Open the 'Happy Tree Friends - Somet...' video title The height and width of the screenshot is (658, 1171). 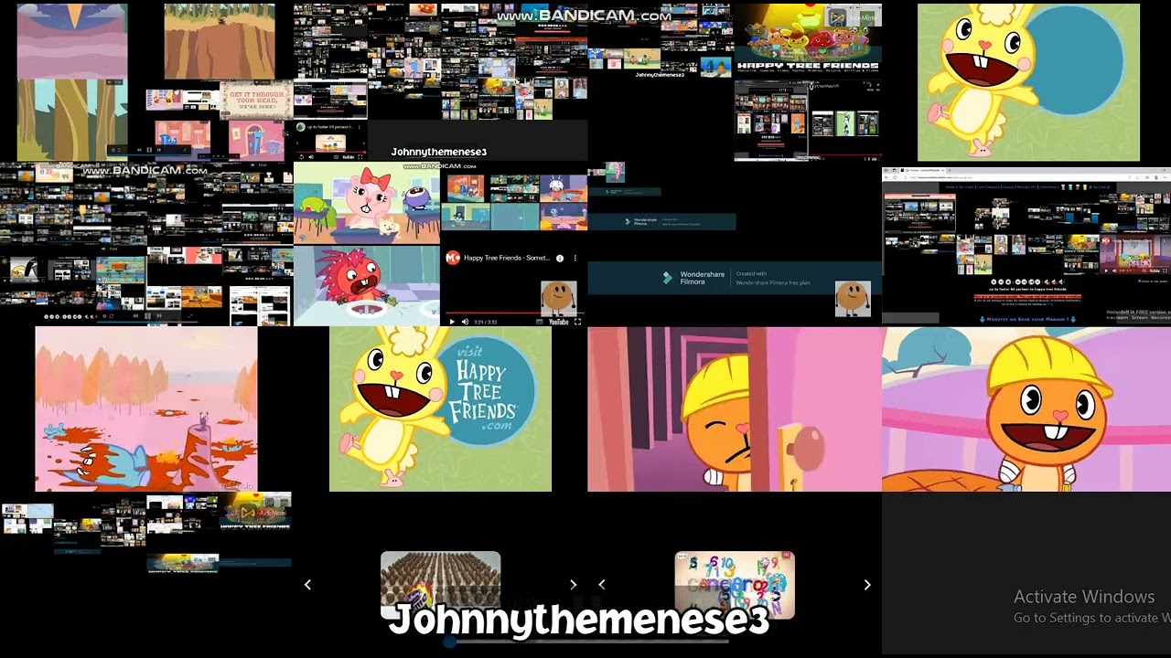pos(507,258)
